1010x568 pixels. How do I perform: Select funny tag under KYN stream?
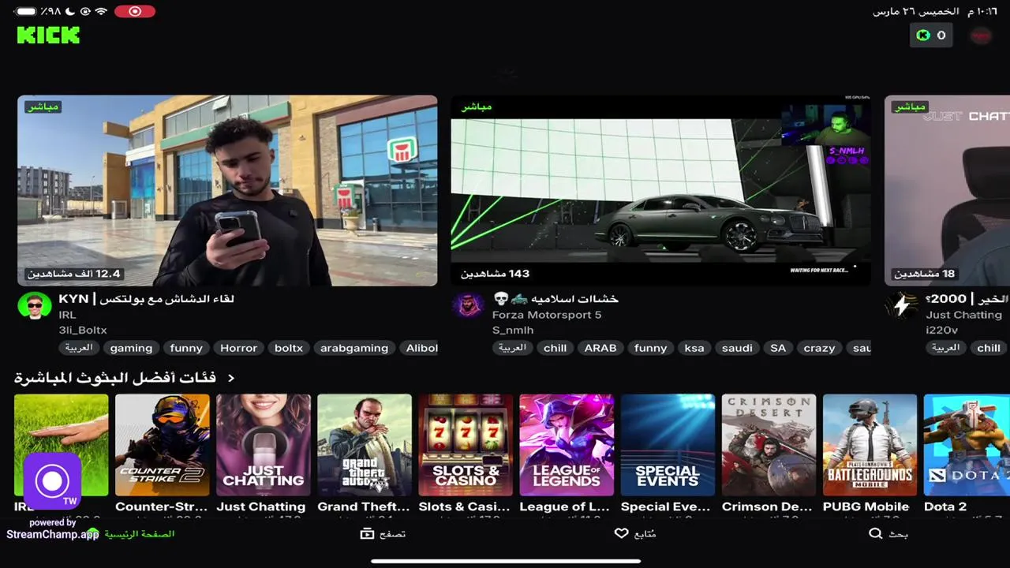[x=186, y=348]
